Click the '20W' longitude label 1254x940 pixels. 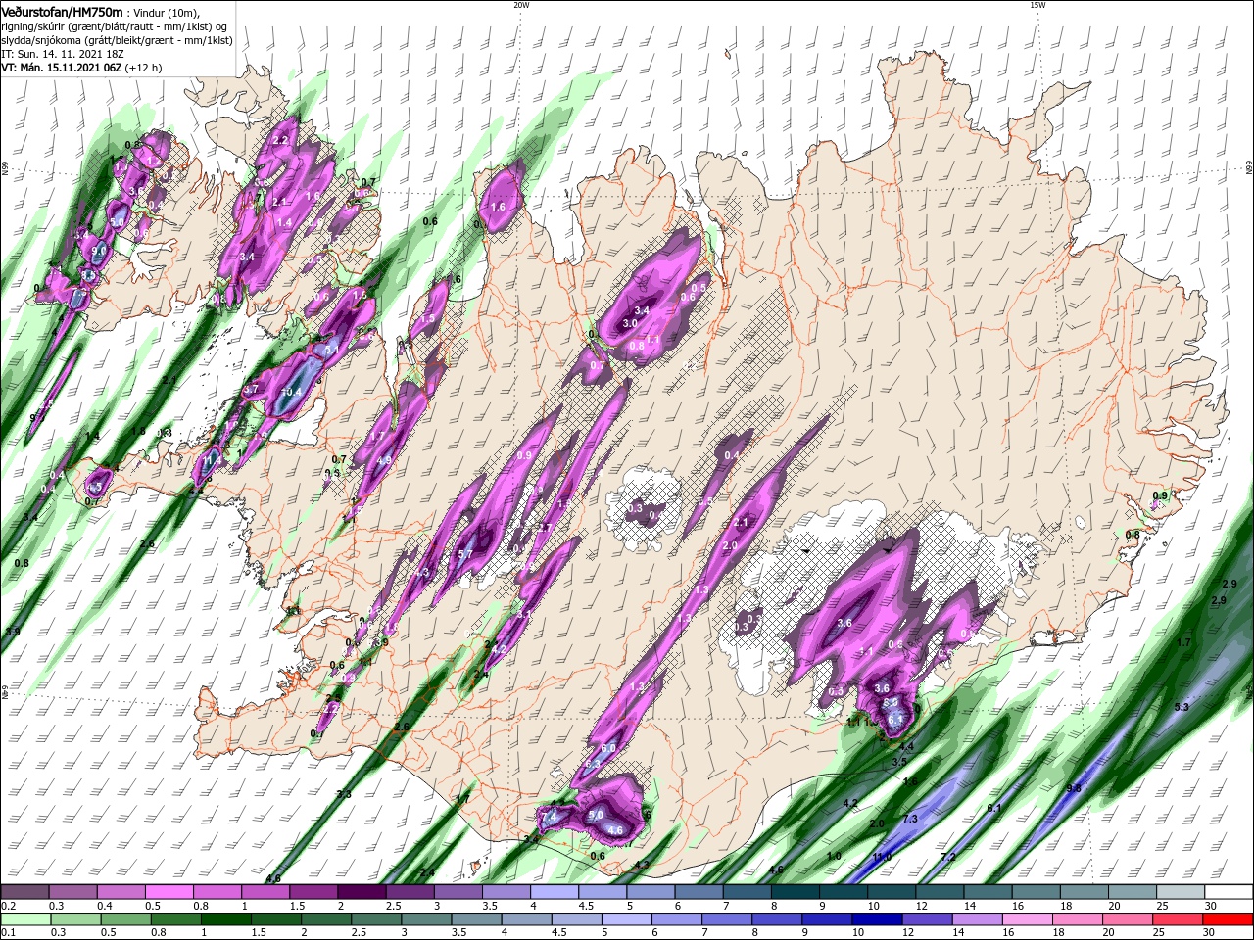521,5
